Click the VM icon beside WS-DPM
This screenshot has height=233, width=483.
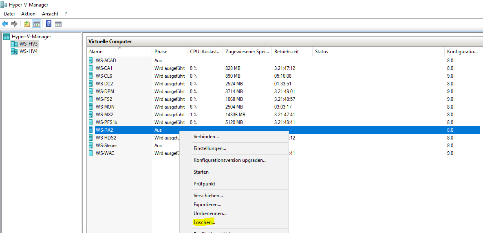(x=91, y=91)
